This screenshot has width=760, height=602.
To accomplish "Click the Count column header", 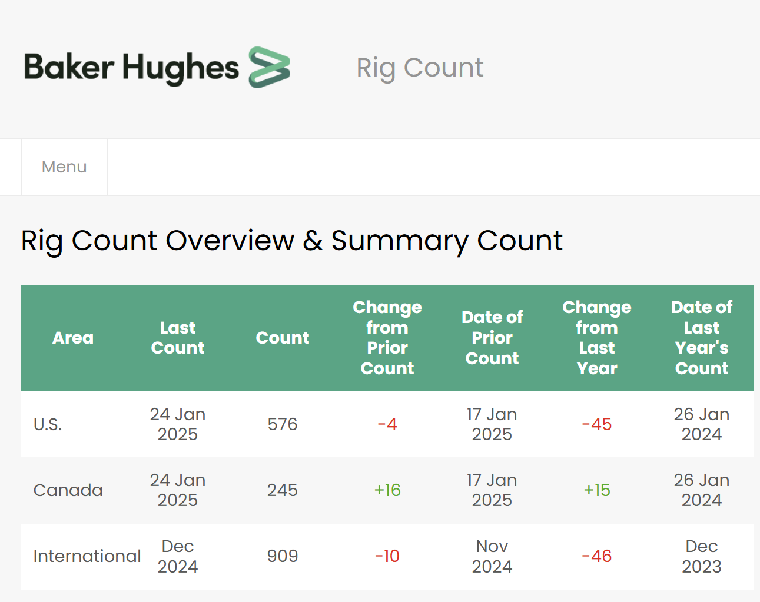I will (x=283, y=338).
